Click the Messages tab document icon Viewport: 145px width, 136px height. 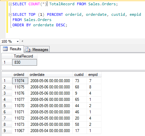tap(28, 50)
